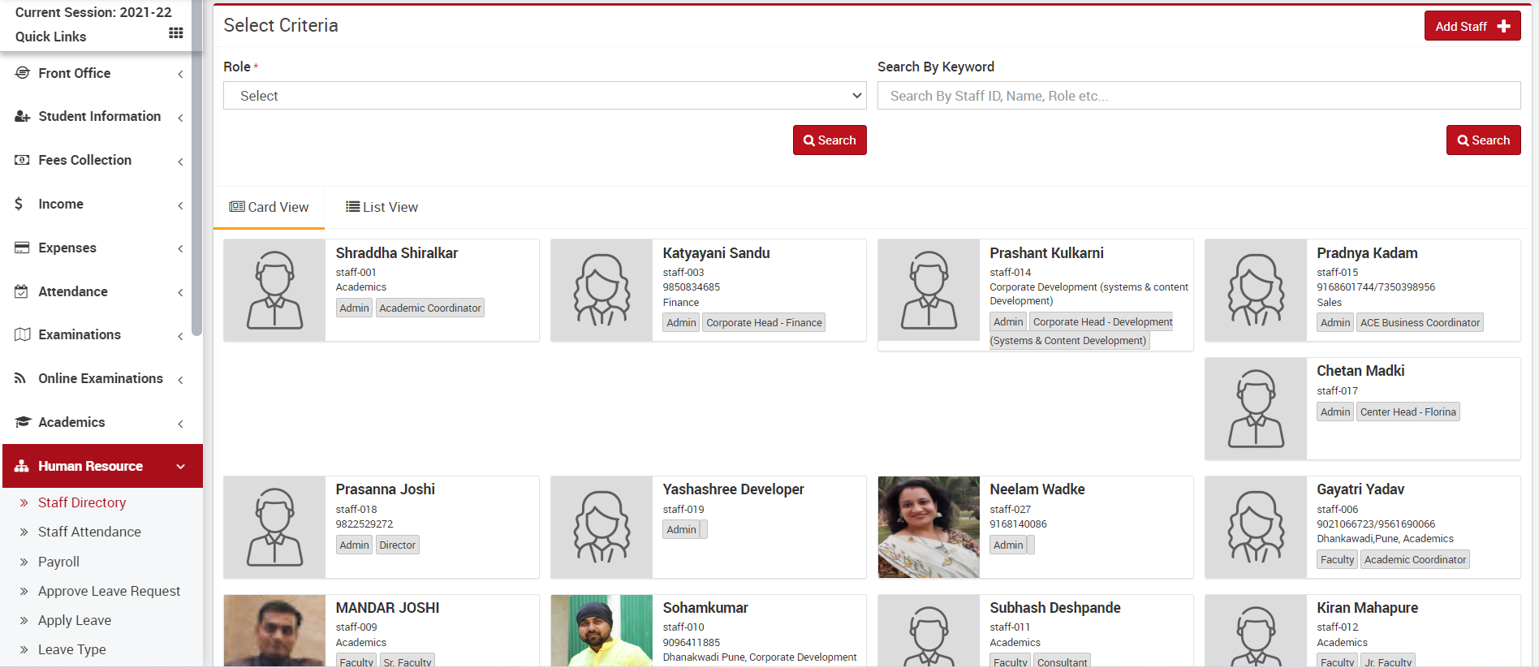Image resolution: width=1539 pixels, height=668 pixels.
Task: Expand the Expenses menu arrow
Action: click(180, 248)
